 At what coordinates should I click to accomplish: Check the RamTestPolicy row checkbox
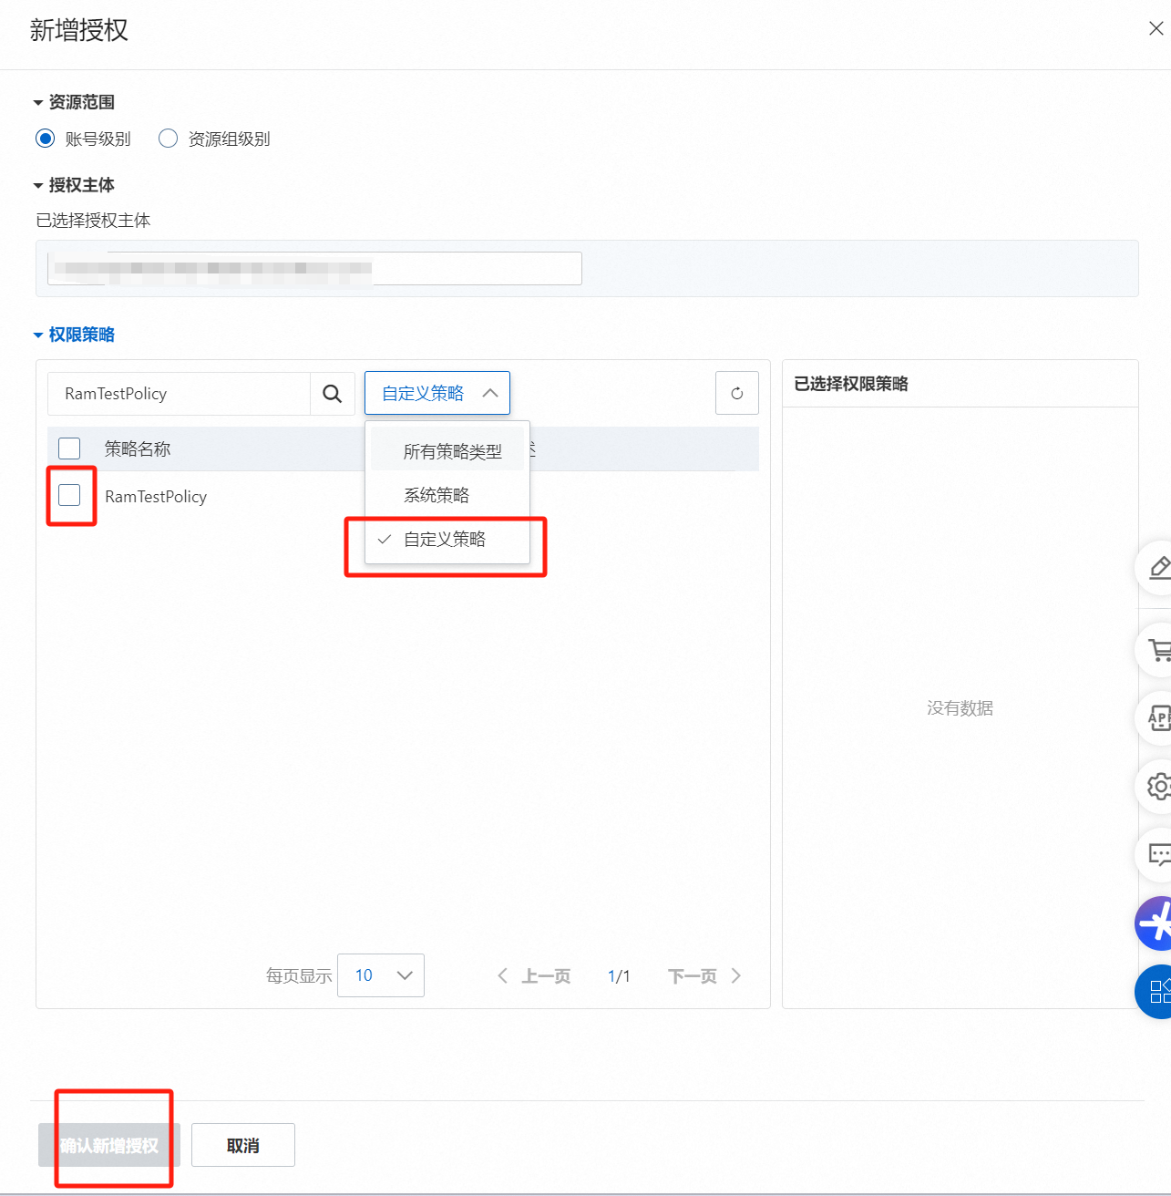tap(69, 495)
